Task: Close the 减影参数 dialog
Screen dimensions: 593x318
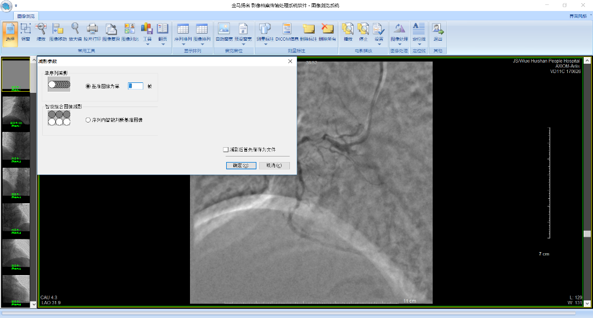Action: [290, 62]
